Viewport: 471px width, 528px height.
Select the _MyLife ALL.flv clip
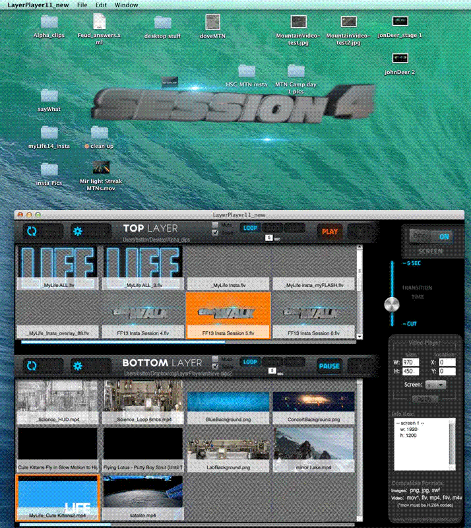(57, 268)
